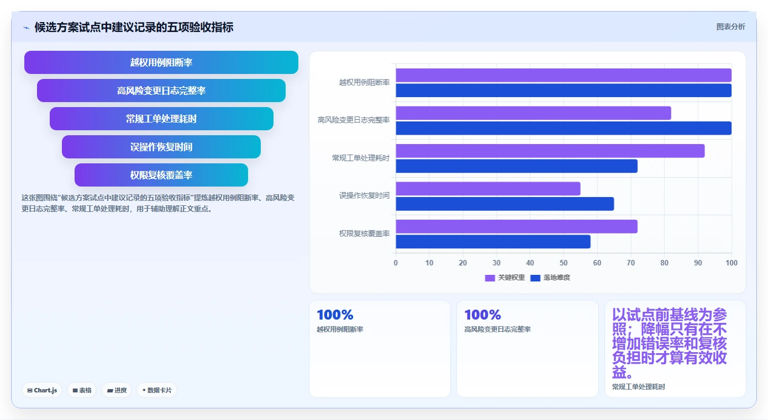Click the 图表分析 label in header
The width and height of the screenshot is (768, 420).
(x=730, y=26)
